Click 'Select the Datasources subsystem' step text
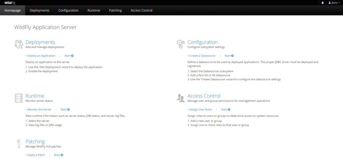 (x=210, y=71)
